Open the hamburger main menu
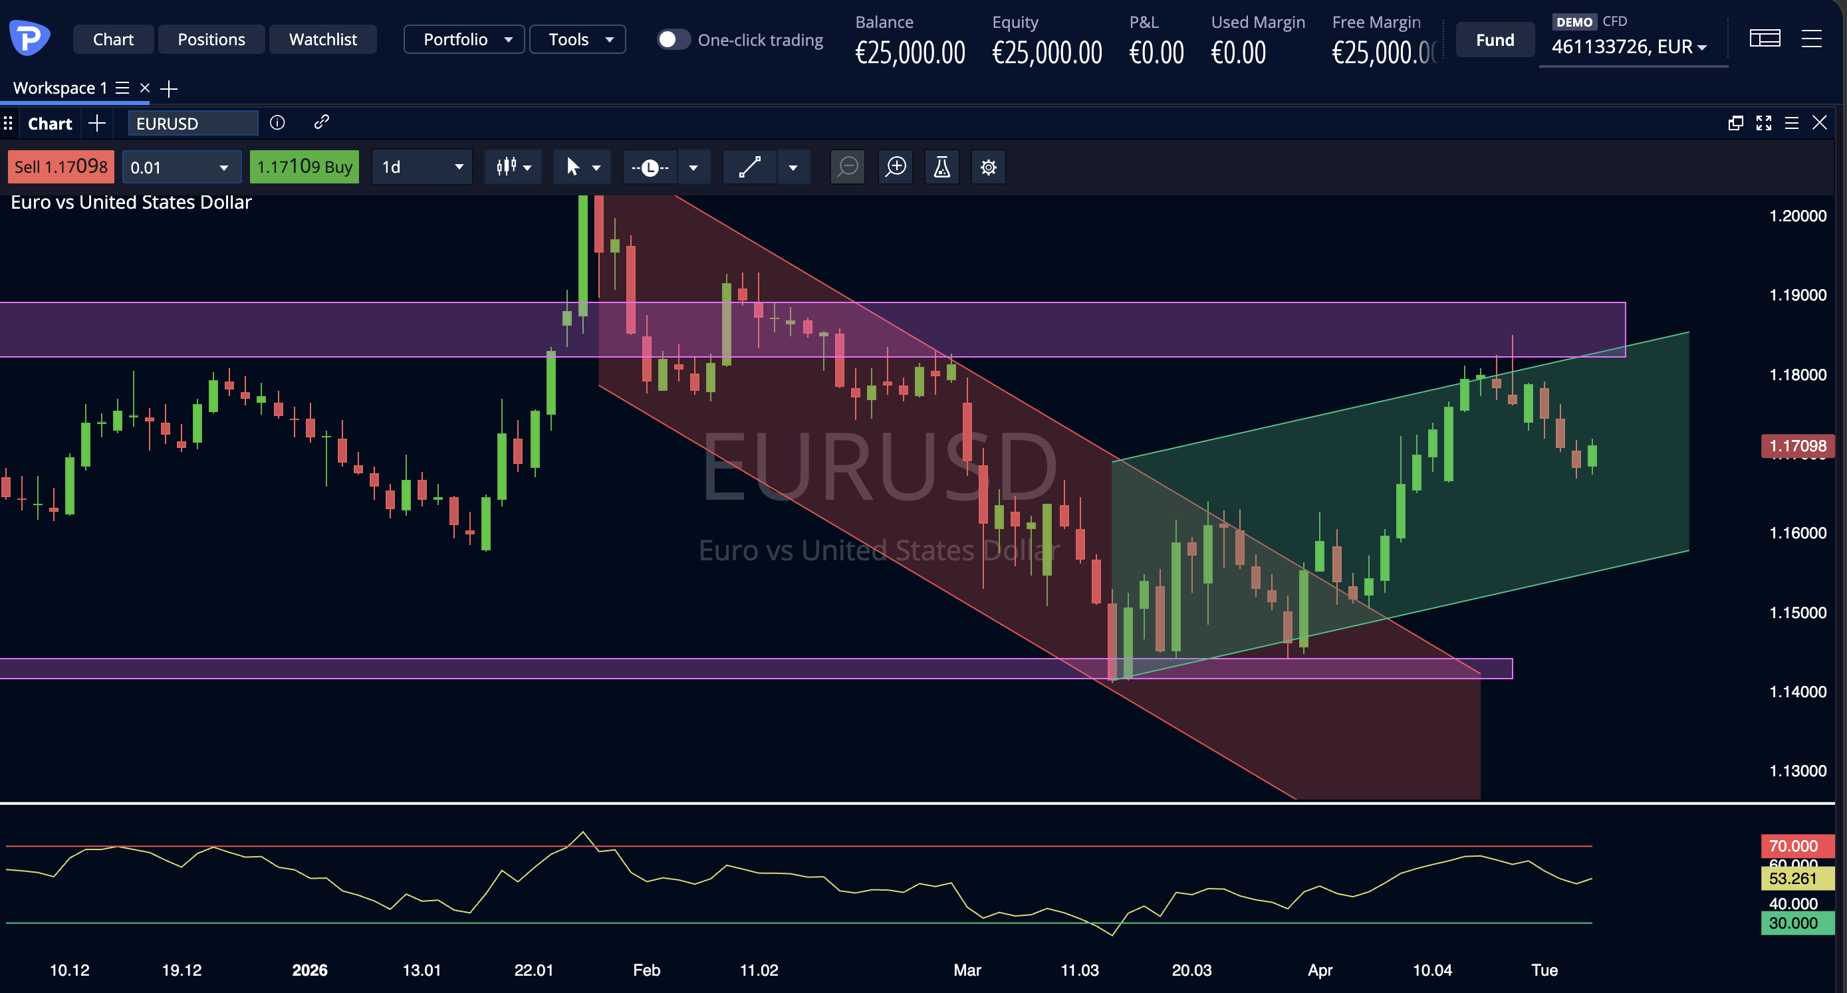This screenshot has height=993, width=1847. [1811, 39]
